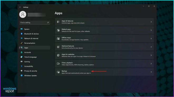Click the Personalization brush icon
This screenshot has width=174, height=97.
(x=22, y=43)
